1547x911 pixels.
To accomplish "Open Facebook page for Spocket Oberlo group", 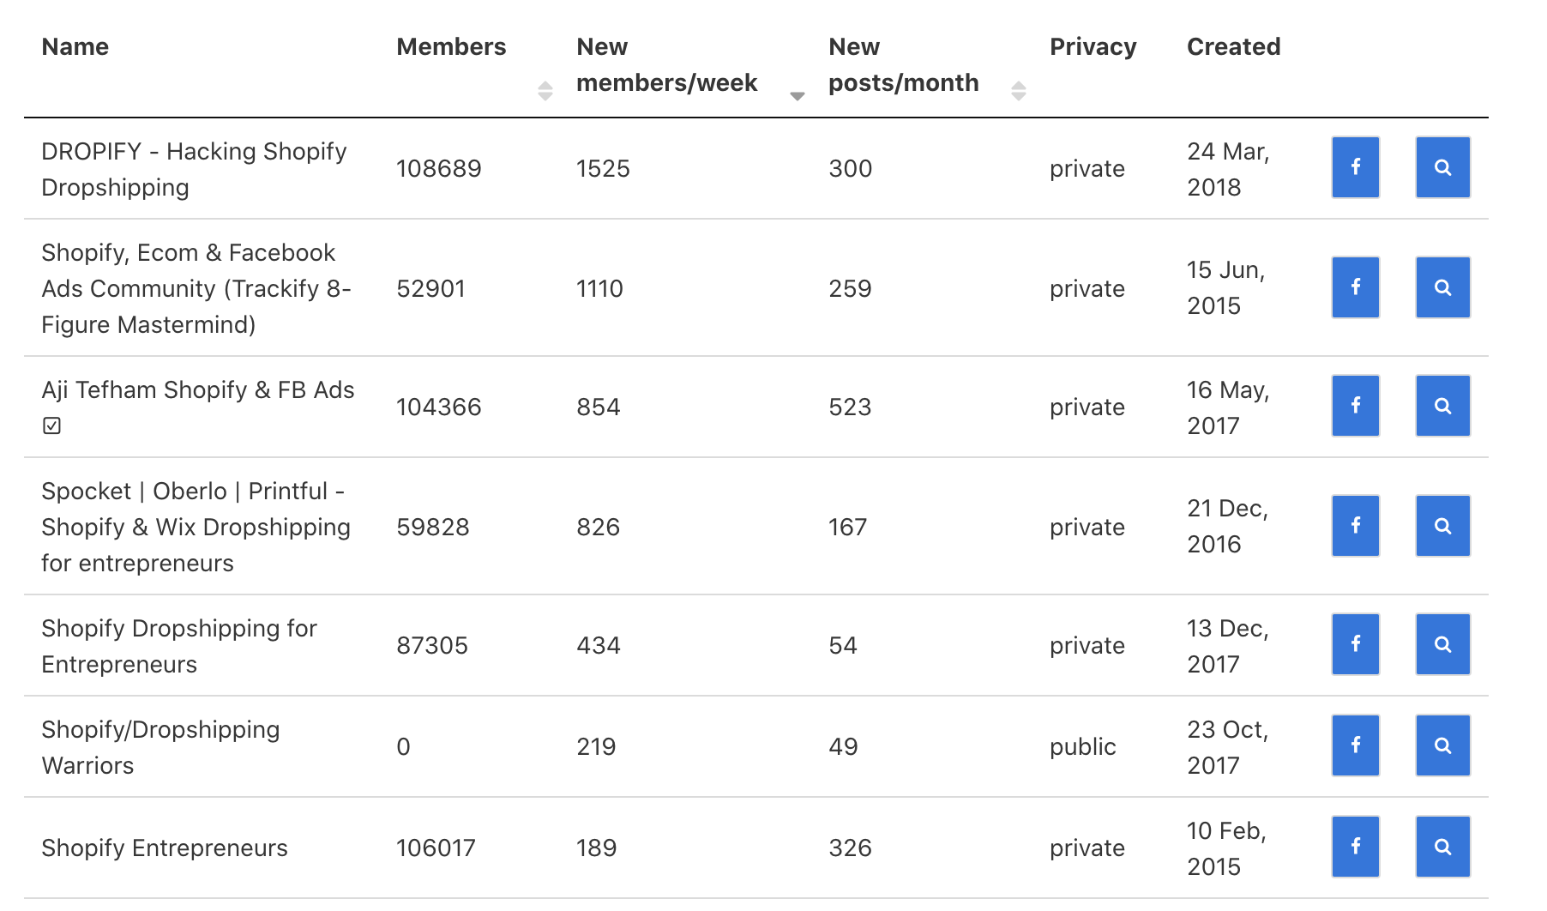I will point(1355,526).
